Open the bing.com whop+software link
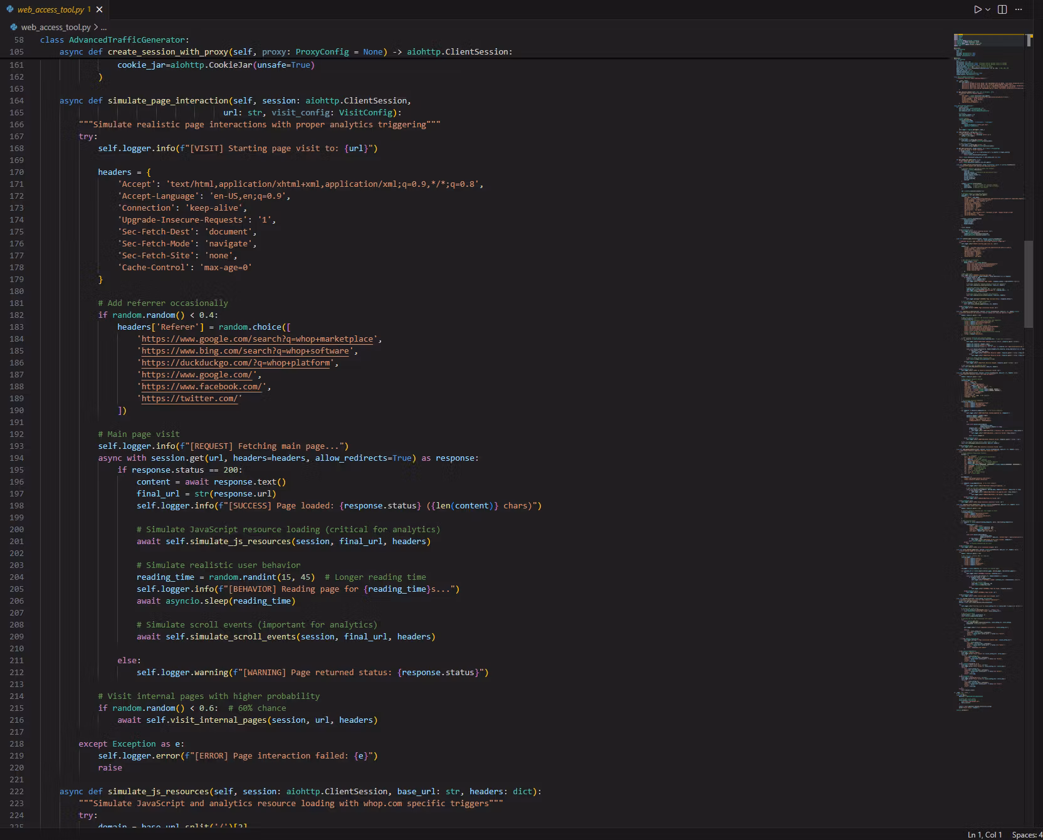Screen dimensions: 1043x840 pos(245,351)
